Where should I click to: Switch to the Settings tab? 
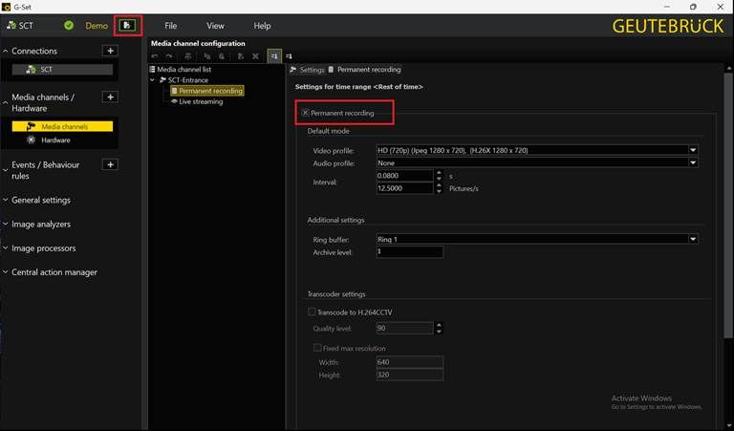tap(307, 69)
